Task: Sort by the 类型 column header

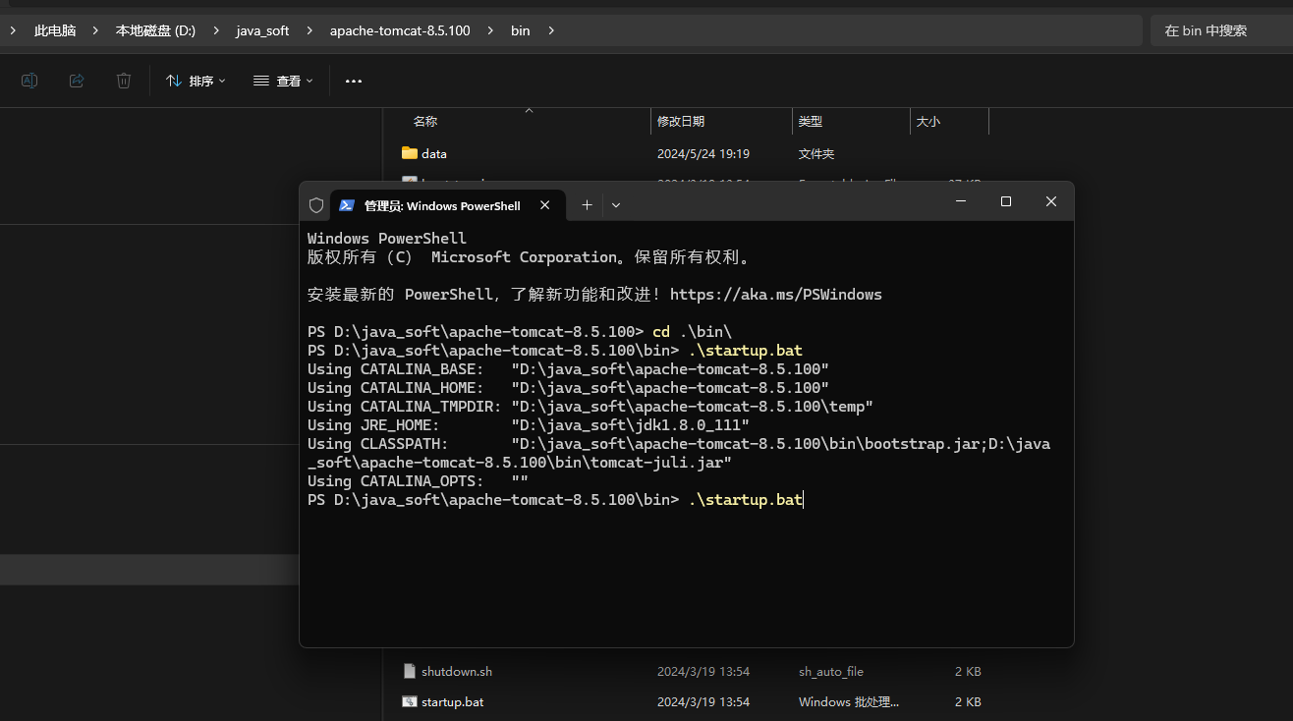Action: [811, 122]
